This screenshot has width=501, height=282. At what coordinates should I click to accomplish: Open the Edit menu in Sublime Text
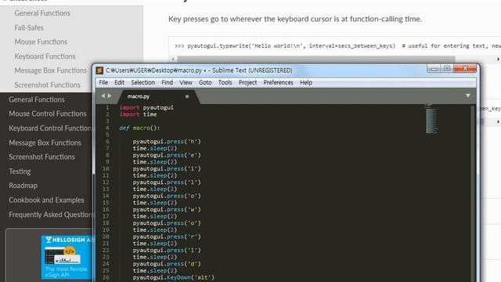[x=119, y=82]
